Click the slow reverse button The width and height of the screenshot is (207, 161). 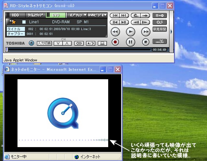(x=136, y=22)
